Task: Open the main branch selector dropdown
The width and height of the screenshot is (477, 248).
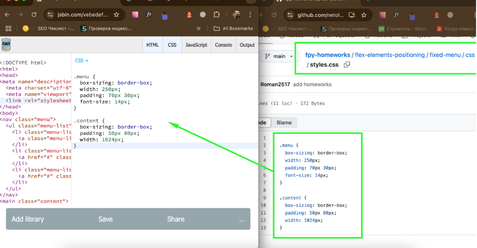Action: 279,56
